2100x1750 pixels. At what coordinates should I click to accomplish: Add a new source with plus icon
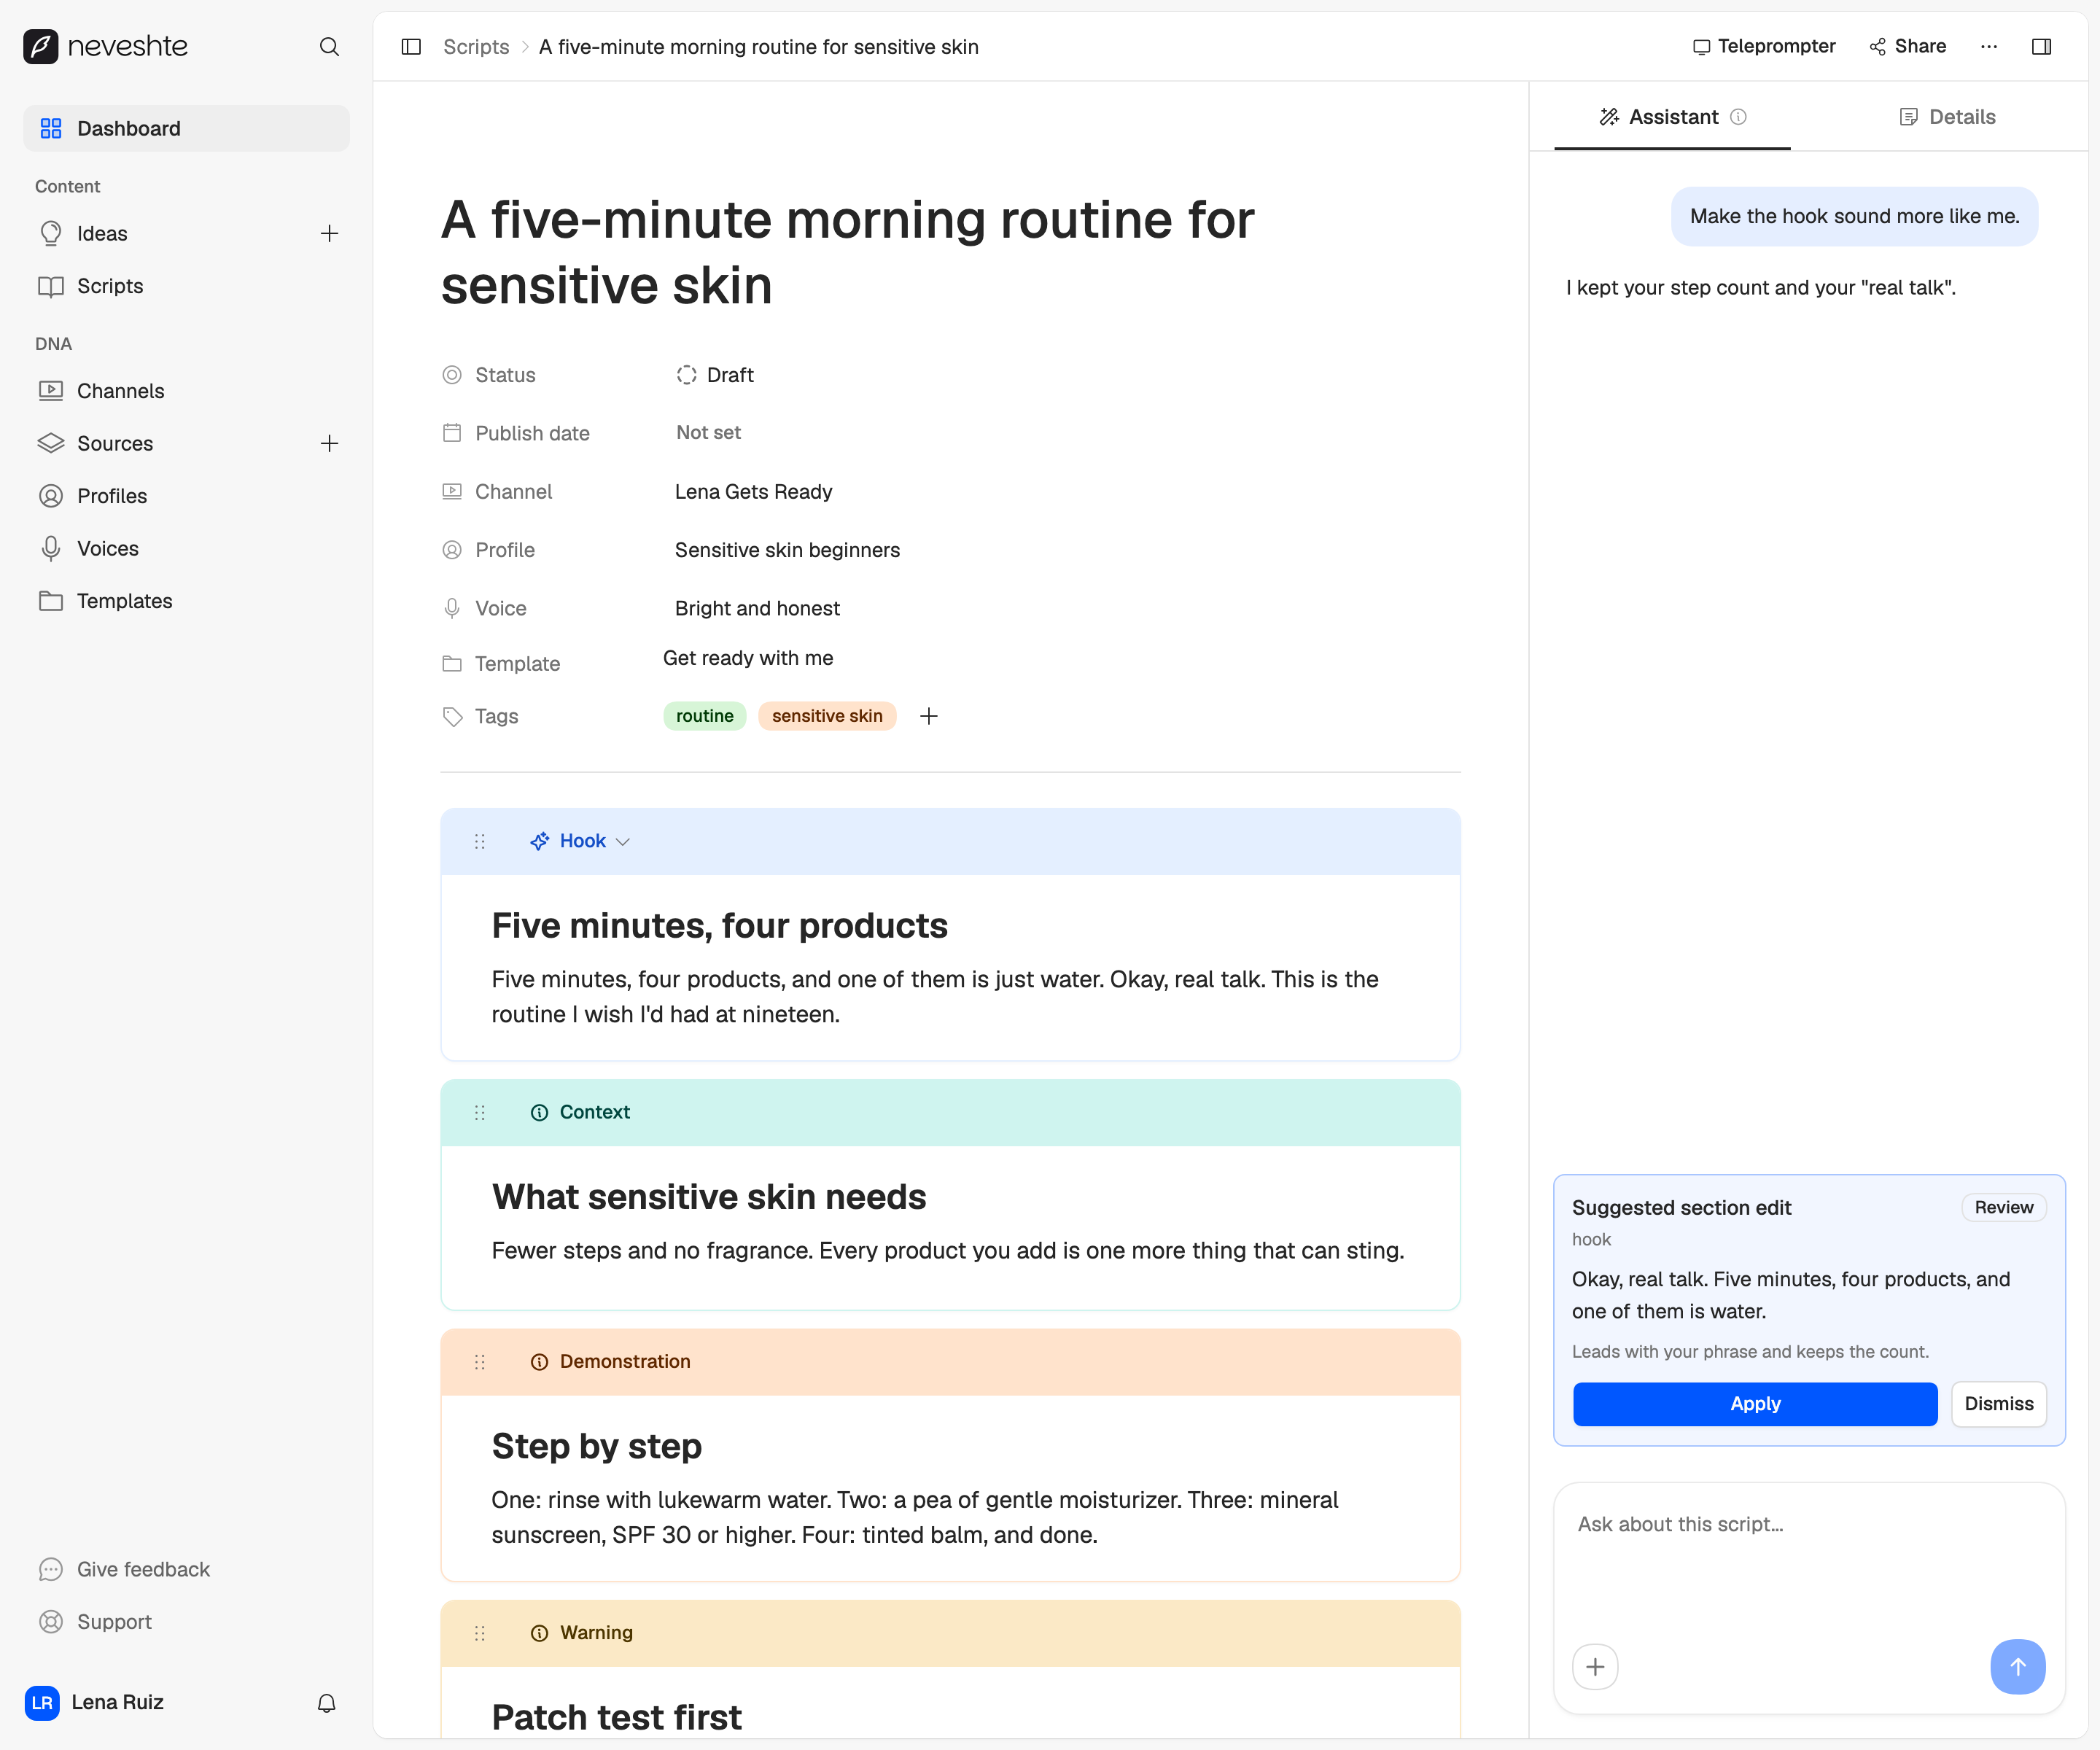tap(329, 443)
